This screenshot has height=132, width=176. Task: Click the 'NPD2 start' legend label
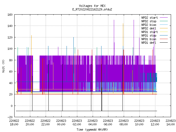(150, 18)
